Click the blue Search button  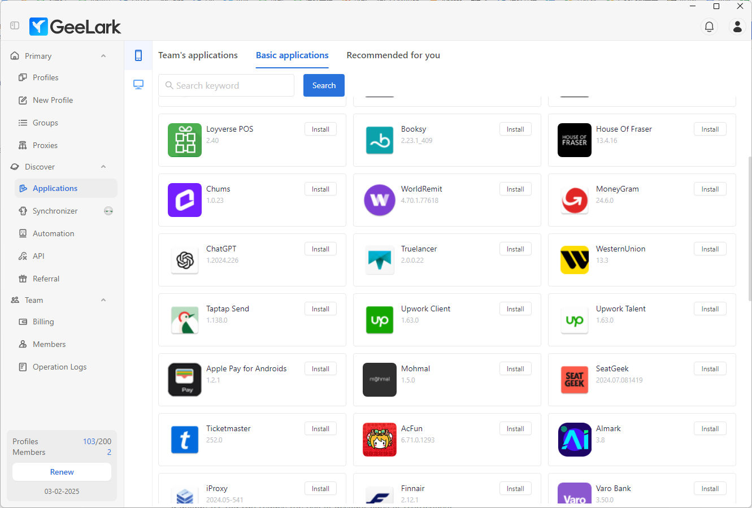tap(324, 85)
